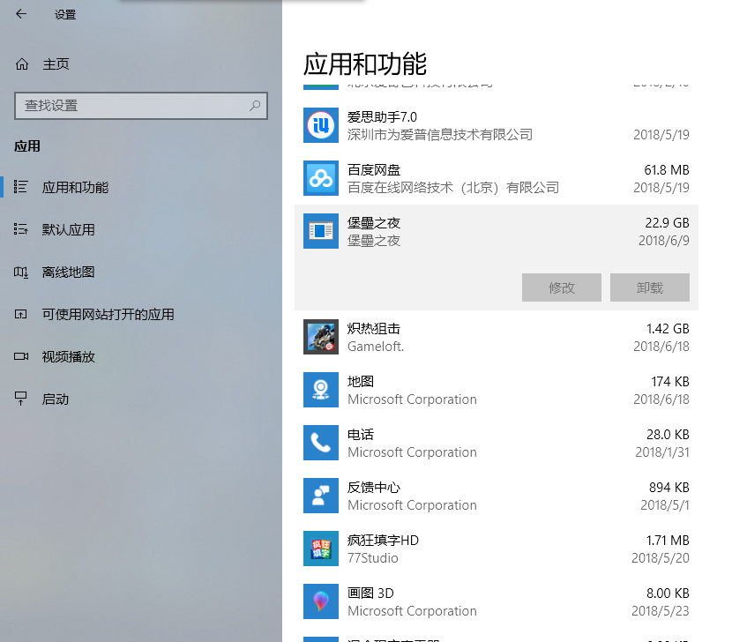This screenshot has width=732, height=642.
Task: Click the 应用 section header
Action: 27,146
